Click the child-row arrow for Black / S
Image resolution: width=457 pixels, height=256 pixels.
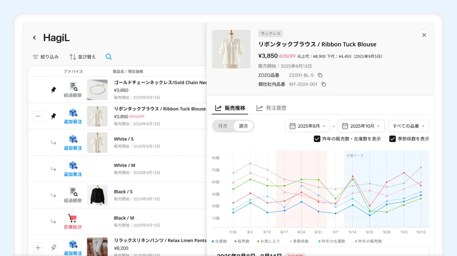pyautogui.click(x=53, y=195)
